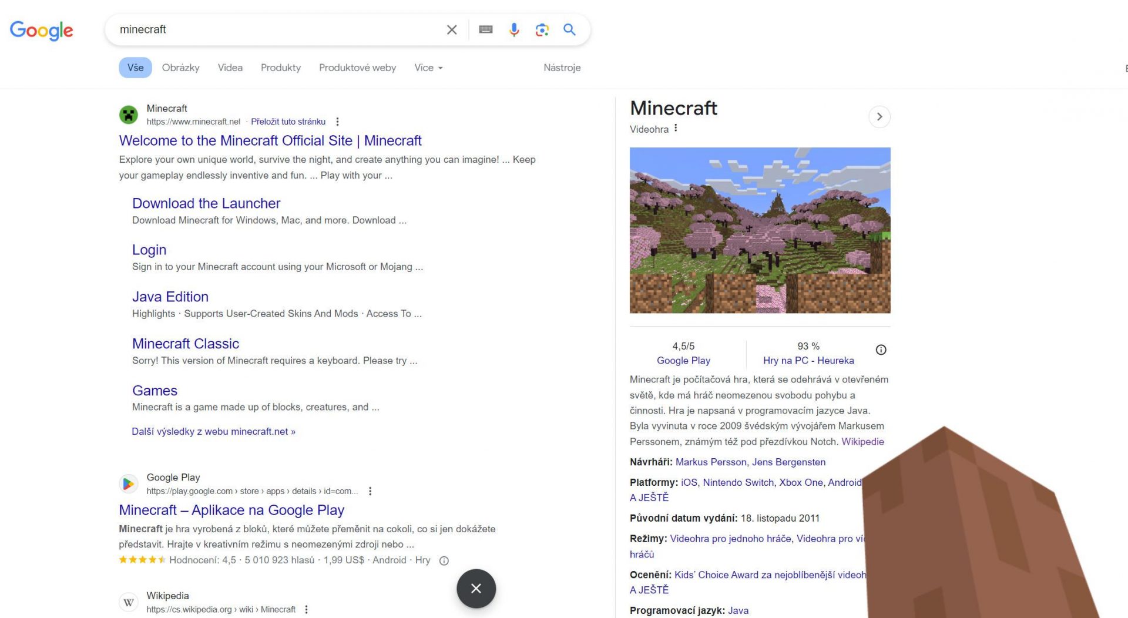
Task: Open the Nástroje search tools
Action: (x=562, y=68)
